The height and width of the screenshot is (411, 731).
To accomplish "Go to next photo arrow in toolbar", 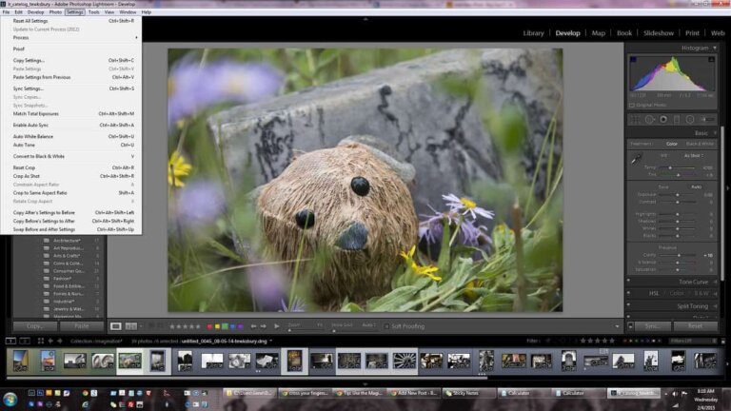I will [264, 326].
